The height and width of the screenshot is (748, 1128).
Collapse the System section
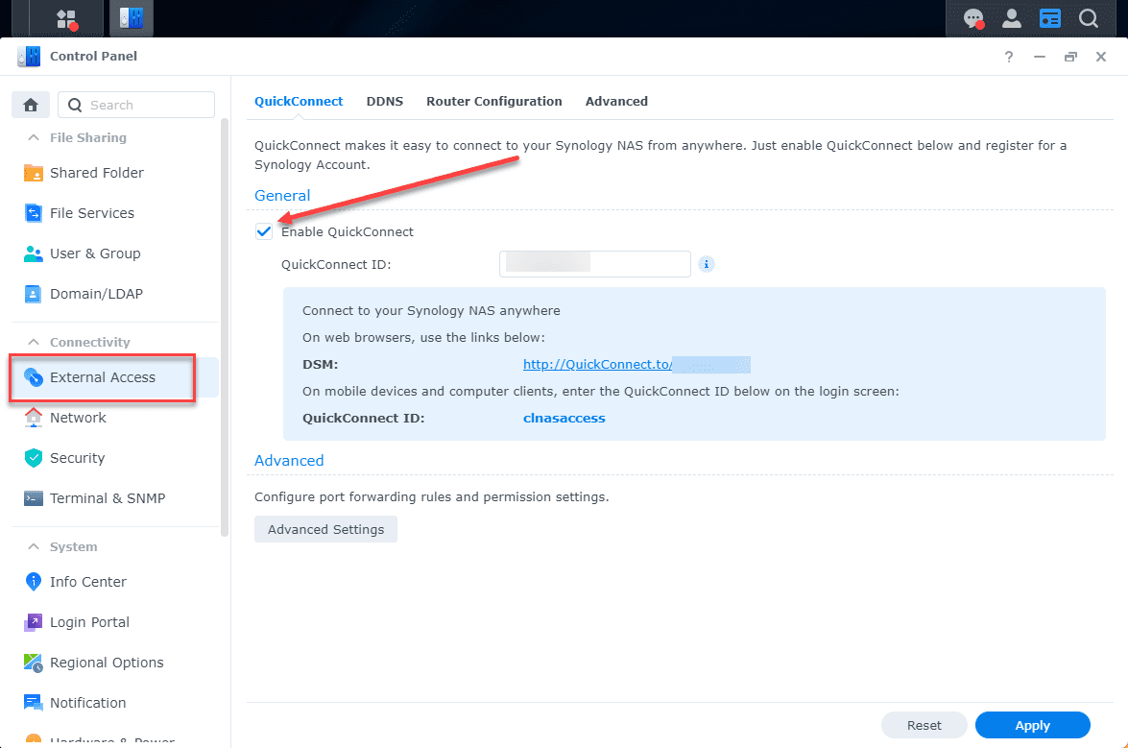(x=33, y=546)
